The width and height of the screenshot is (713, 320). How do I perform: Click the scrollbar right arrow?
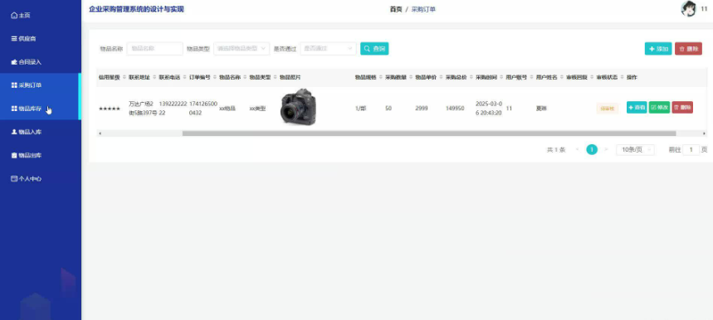pyautogui.click(x=705, y=133)
